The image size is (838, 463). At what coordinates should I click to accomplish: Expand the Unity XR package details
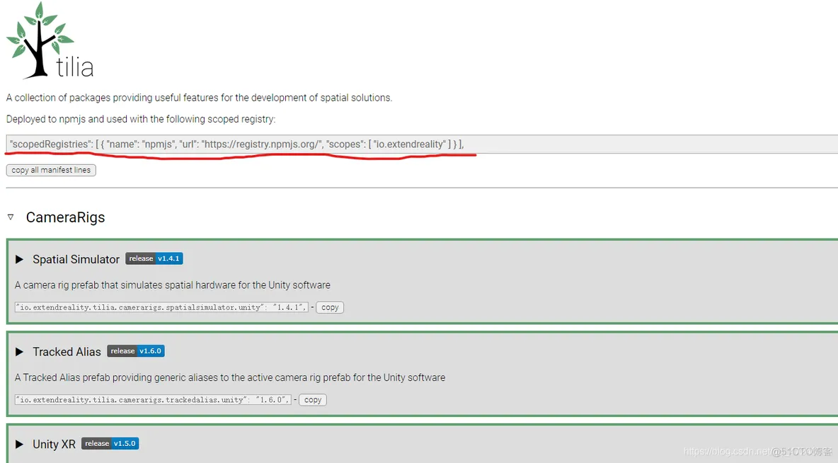point(19,445)
